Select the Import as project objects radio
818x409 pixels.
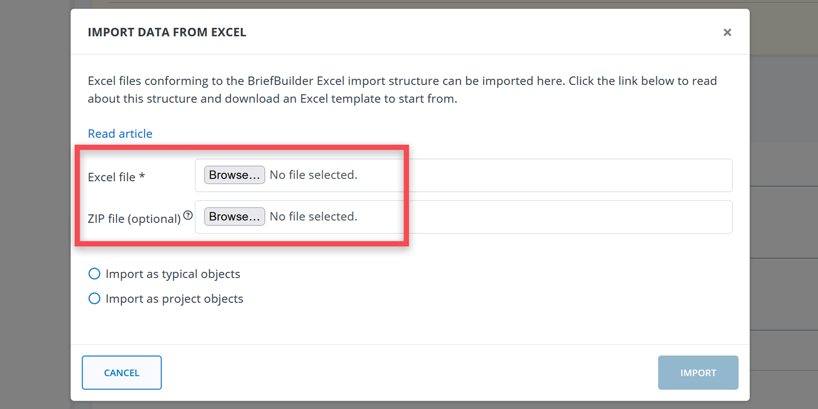pyautogui.click(x=95, y=299)
